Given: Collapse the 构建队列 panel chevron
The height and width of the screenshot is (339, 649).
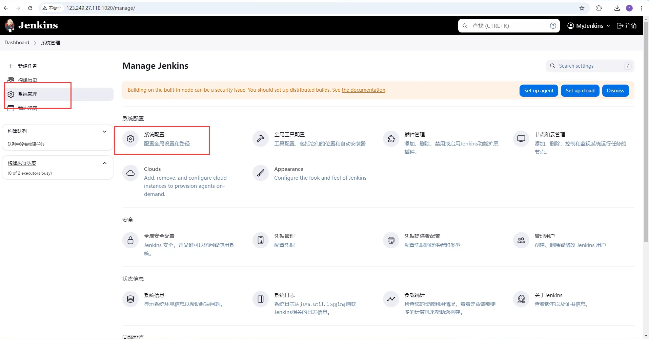Looking at the screenshot, I should pyautogui.click(x=105, y=131).
